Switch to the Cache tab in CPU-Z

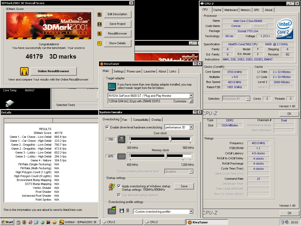pyautogui.click(x=217, y=10)
